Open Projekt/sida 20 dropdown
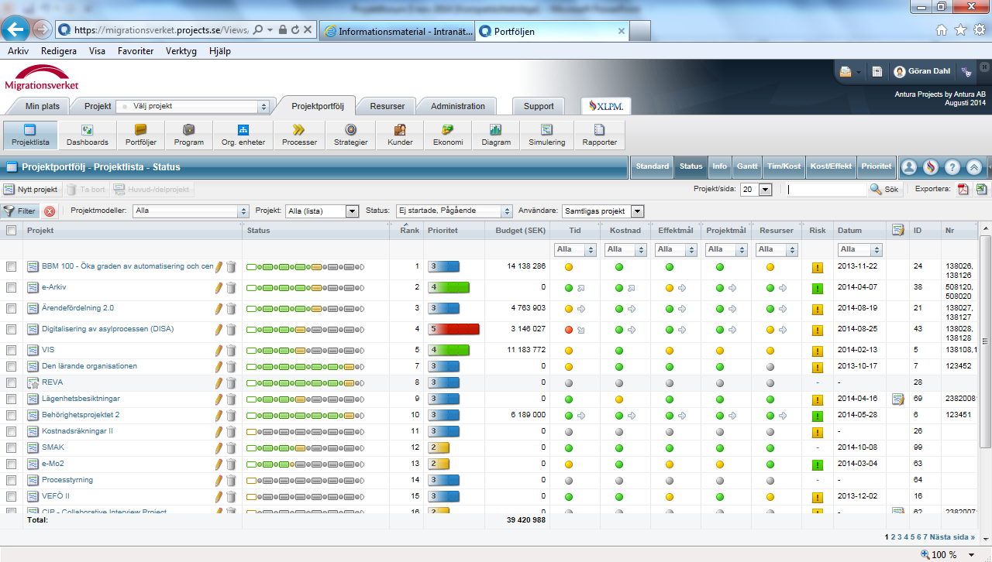The width and height of the screenshot is (992, 562). pyautogui.click(x=756, y=190)
